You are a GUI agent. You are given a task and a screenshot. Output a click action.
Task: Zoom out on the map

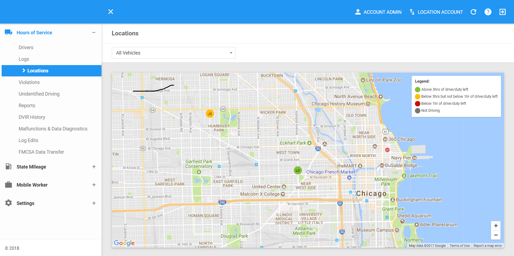pos(496,235)
